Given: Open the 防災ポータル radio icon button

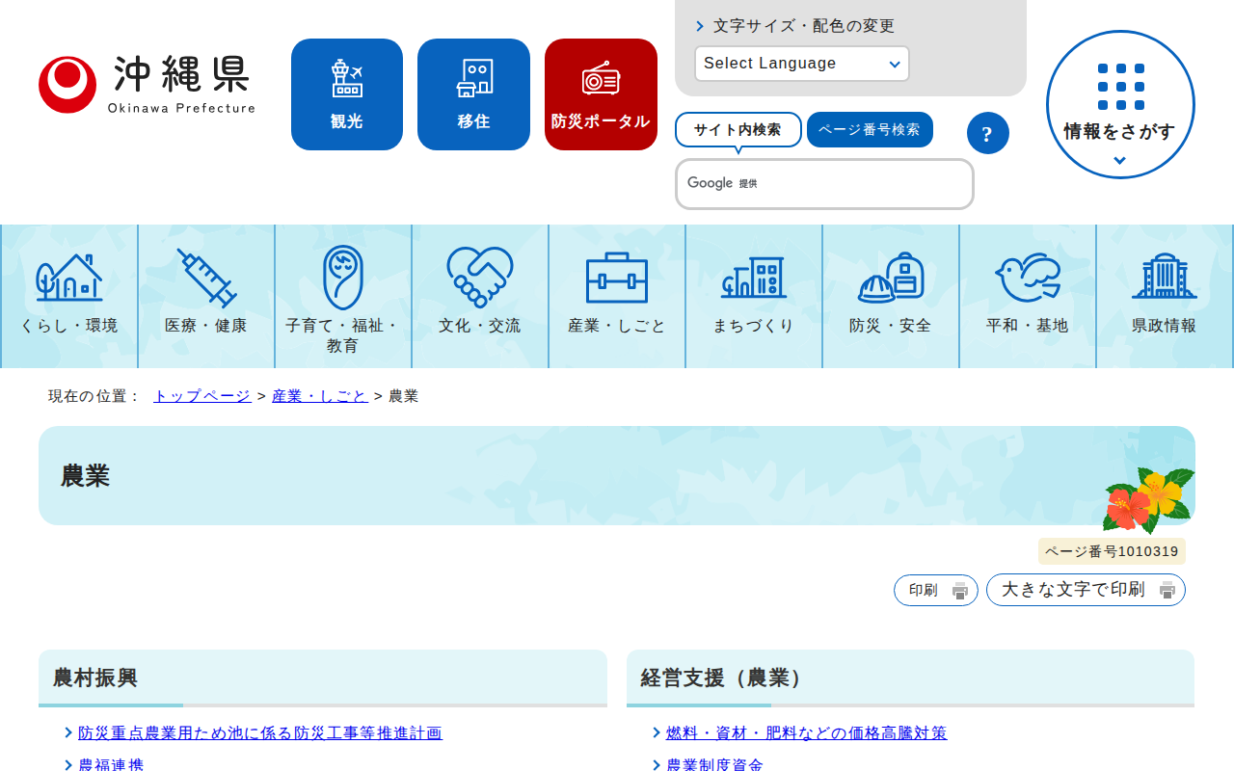Looking at the screenshot, I should tap(601, 94).
